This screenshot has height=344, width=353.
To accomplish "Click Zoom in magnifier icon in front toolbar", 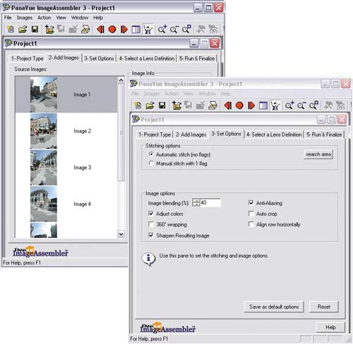I will [x=289, y=105].
